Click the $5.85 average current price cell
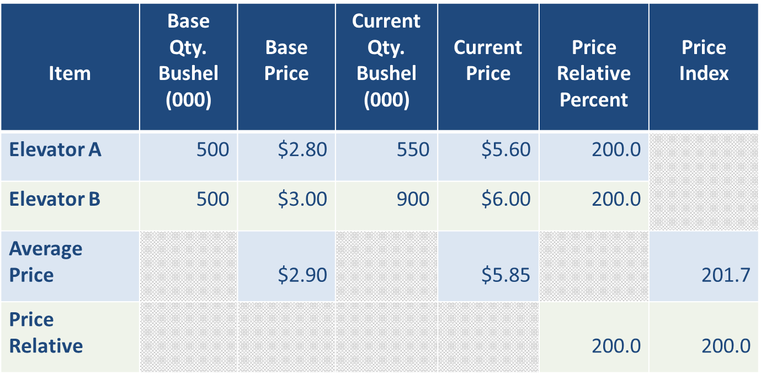Screen dimensions: 761x374 coord(505,275)
